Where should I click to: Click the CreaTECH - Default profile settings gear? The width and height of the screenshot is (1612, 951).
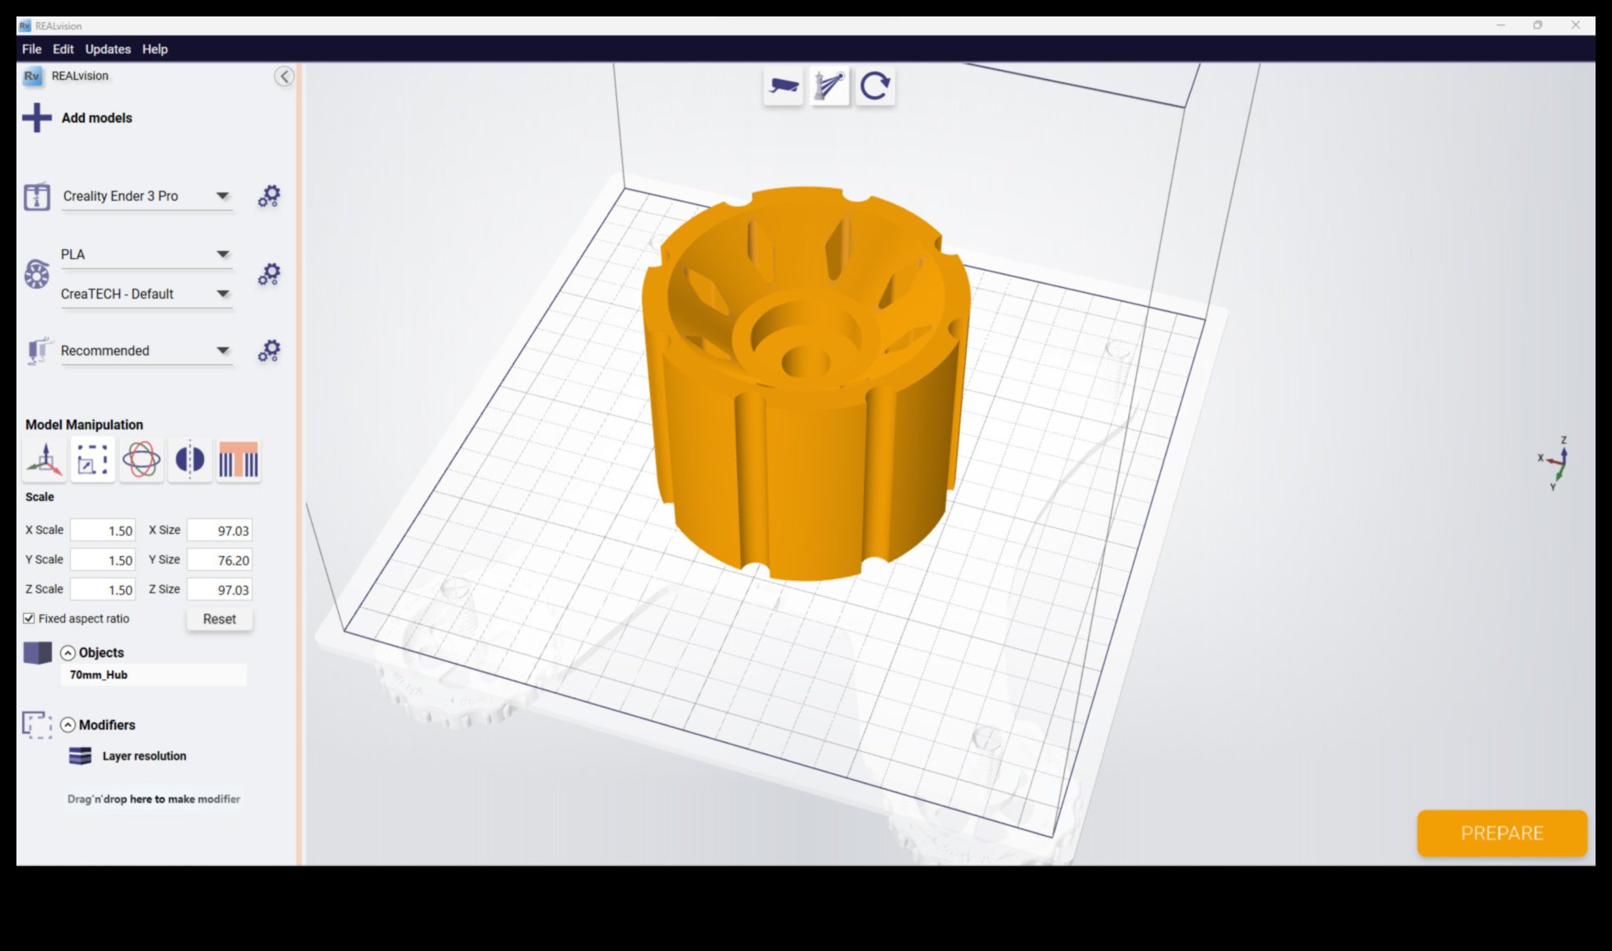(x=271, y=274)
